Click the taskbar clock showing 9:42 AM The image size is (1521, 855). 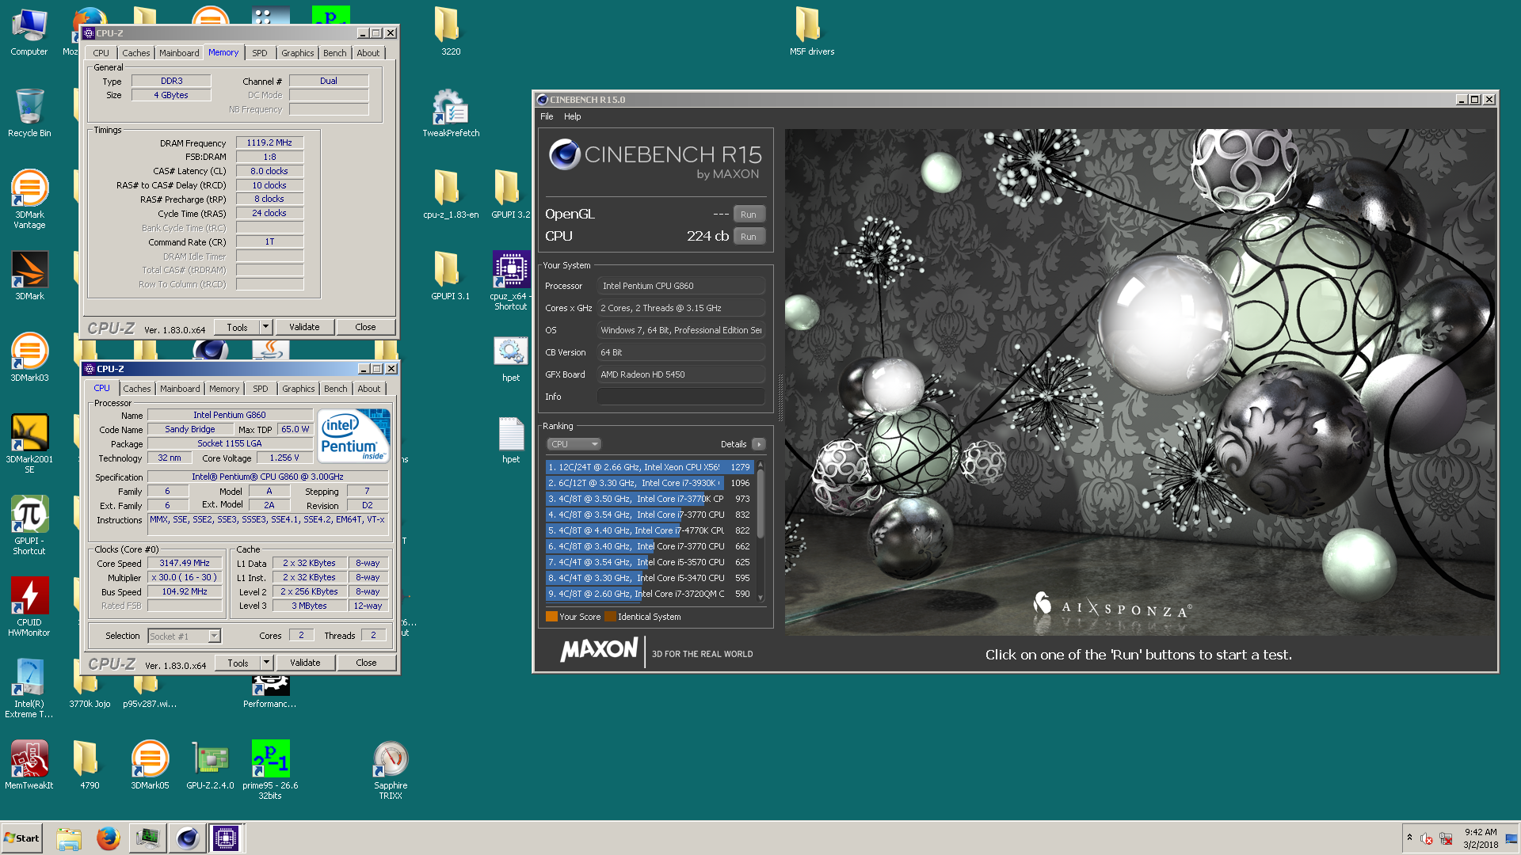coord(1481,838)
